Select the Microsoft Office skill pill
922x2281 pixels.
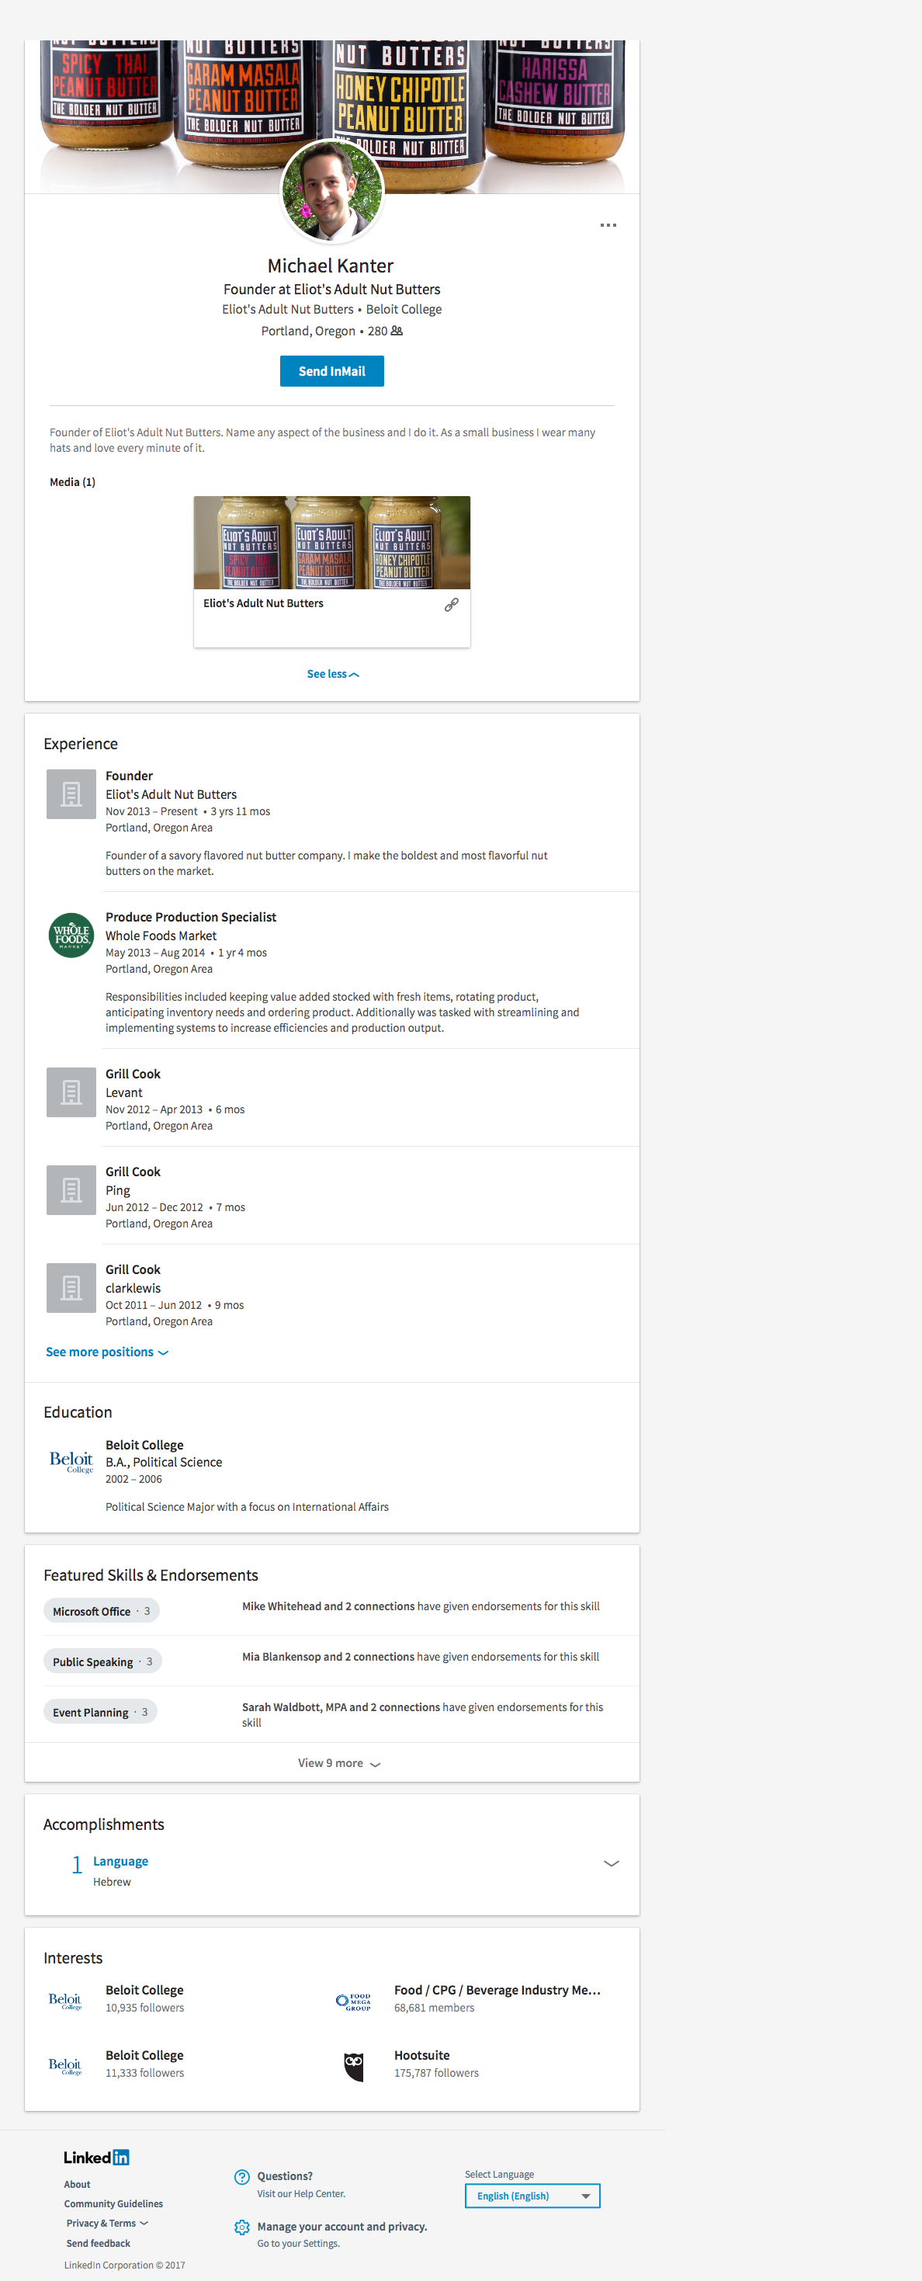(101, 1612)
